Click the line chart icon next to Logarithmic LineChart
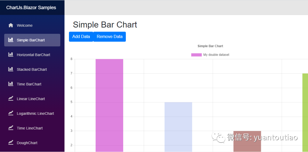The width and height of the screenshot is (308, 152). (x=11, y=113)
